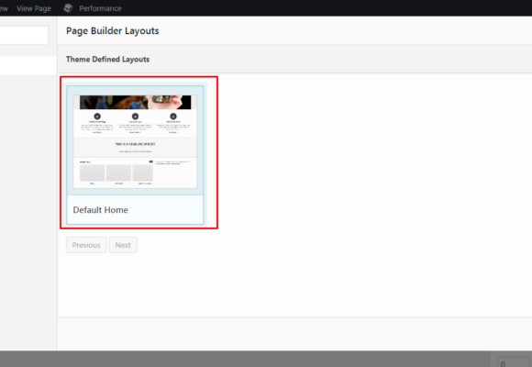Click the Default Home layout title
Screen dimensions: 532x367
click(100, 210)
